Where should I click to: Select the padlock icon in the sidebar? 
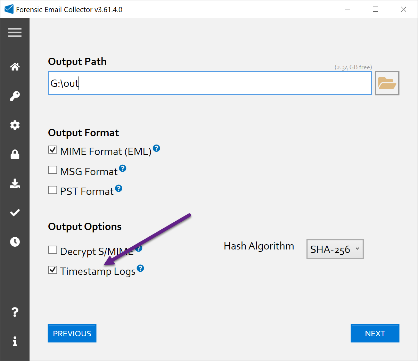[x=15, y=154]
